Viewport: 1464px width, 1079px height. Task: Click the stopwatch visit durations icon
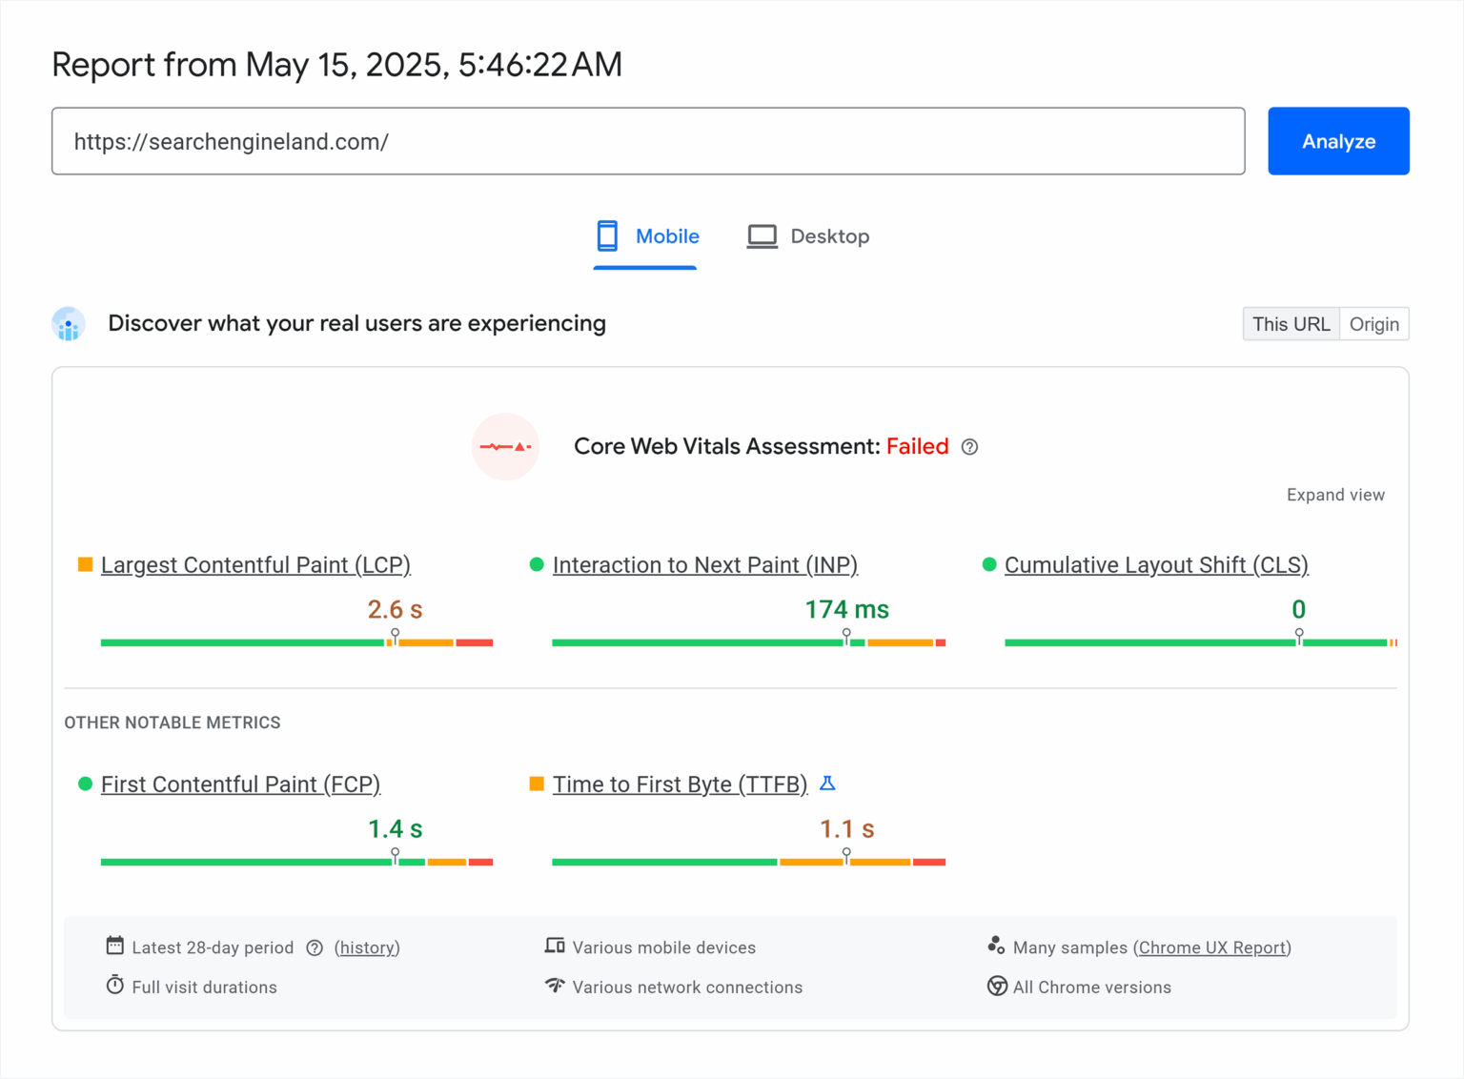coord(114,985)
